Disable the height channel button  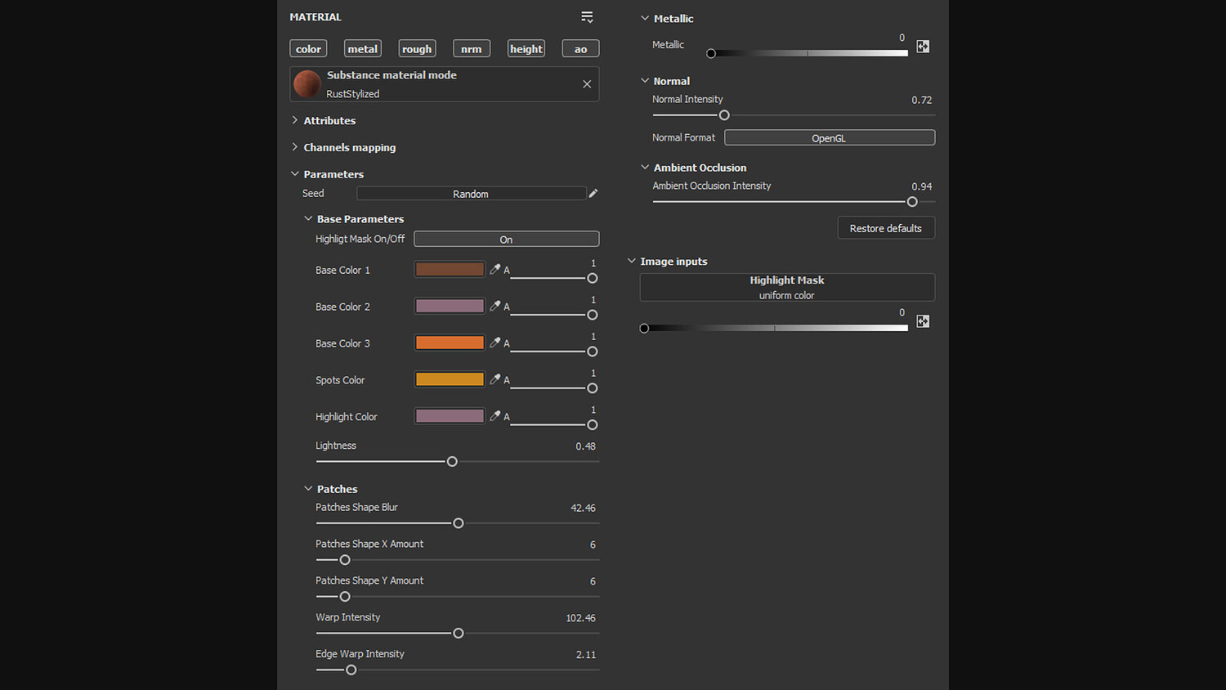[526, 49]
